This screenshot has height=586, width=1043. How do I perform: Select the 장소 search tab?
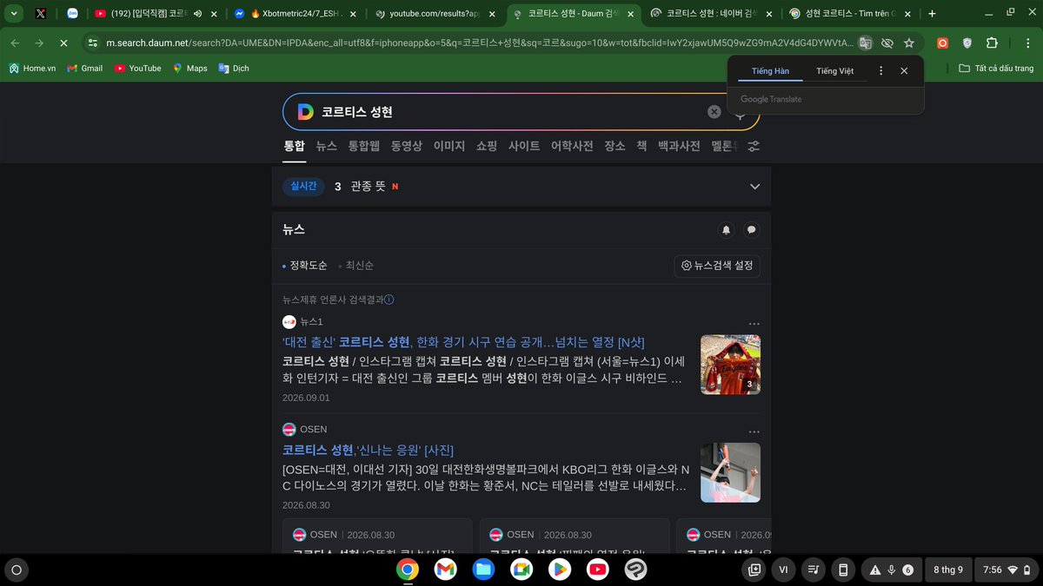[x=615, y=146]
